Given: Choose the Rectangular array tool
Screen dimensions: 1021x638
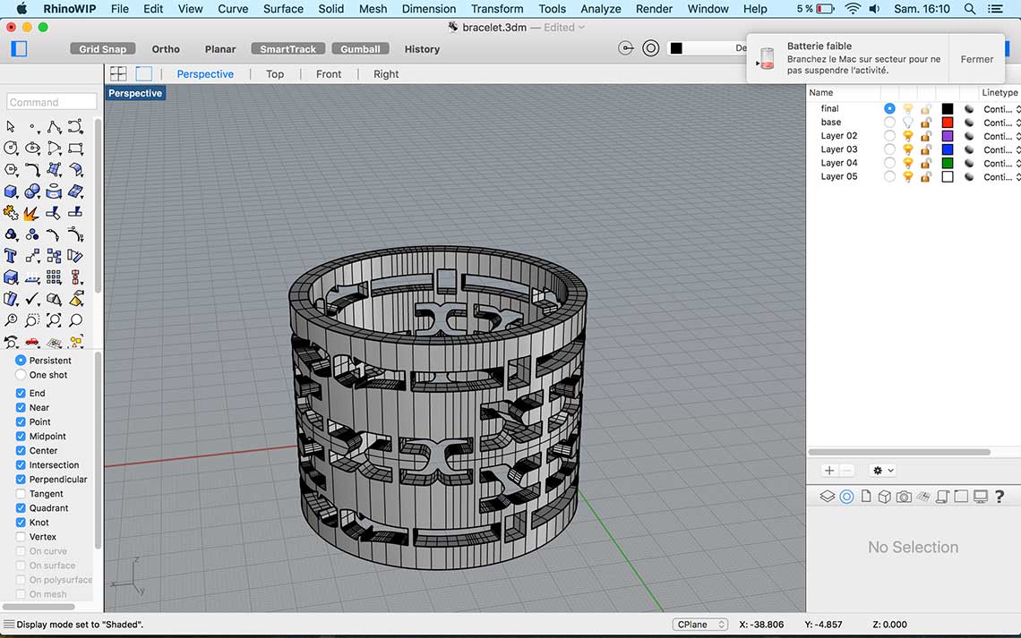Looking at the screenshot, I should tap(54, 277).
